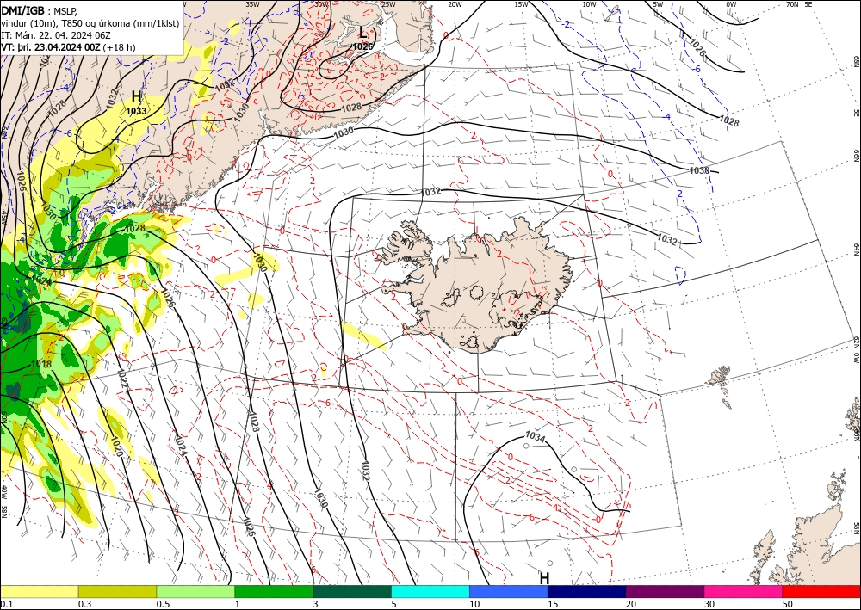Click the 10W longitude label

click(x=589, y=3)
